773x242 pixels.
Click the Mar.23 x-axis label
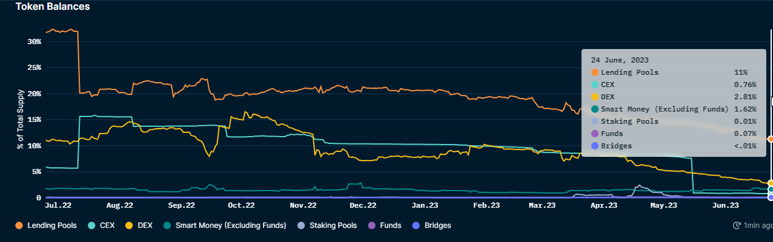coord(543,206)
